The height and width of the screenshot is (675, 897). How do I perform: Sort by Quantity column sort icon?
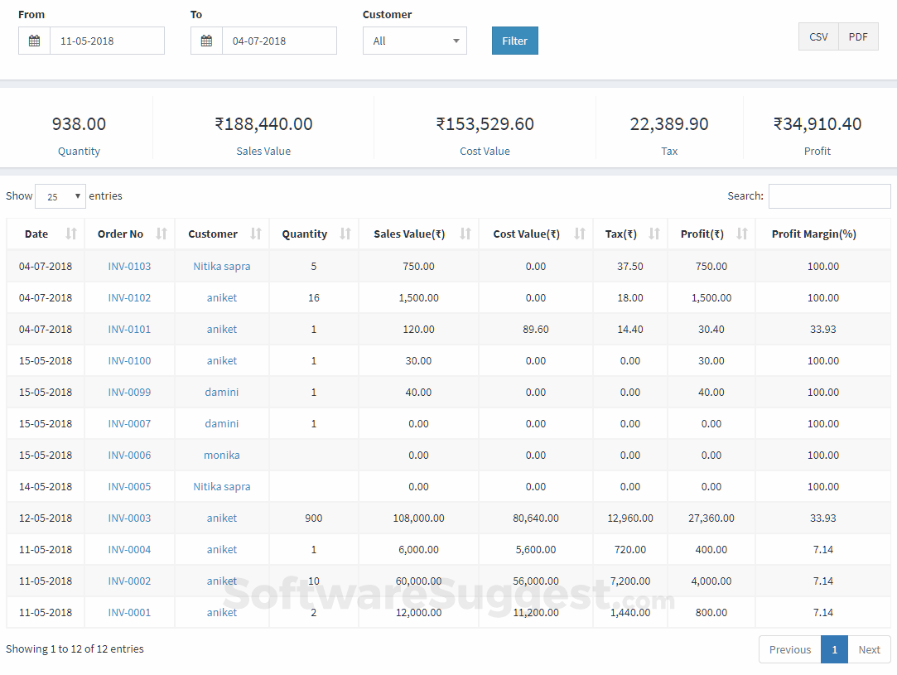[x=345, y=234]
